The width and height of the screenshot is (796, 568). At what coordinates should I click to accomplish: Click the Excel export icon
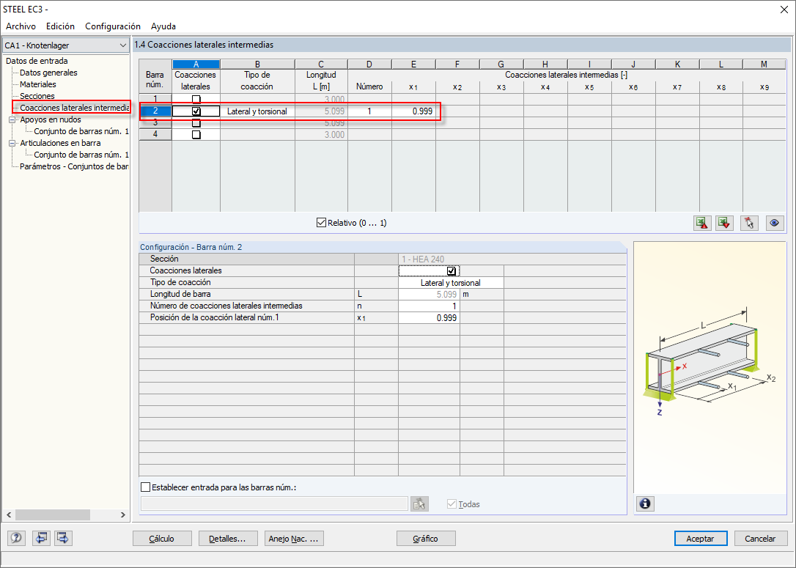pyautogui.click(x=702, y=223)
